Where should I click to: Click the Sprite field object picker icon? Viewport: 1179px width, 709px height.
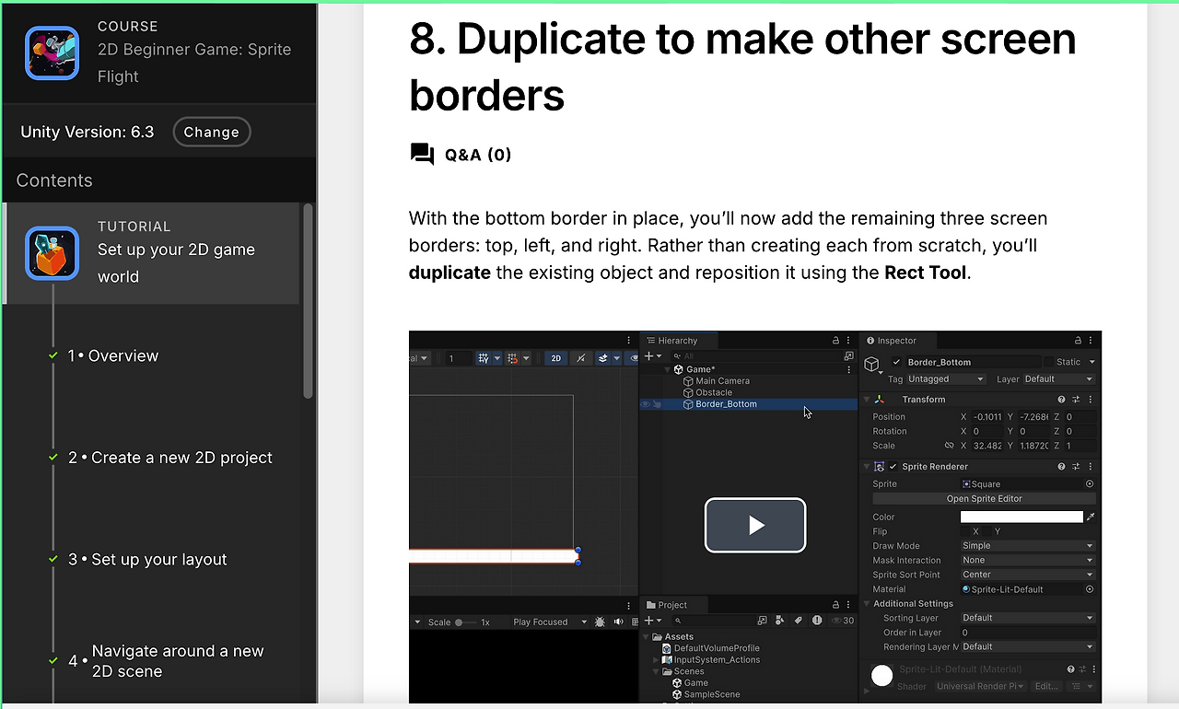pyautogui.click(x=1090, y=484)
